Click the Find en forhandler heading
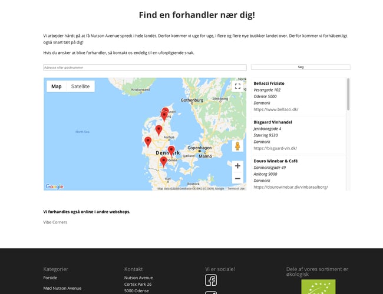 (x=197, y=15)
